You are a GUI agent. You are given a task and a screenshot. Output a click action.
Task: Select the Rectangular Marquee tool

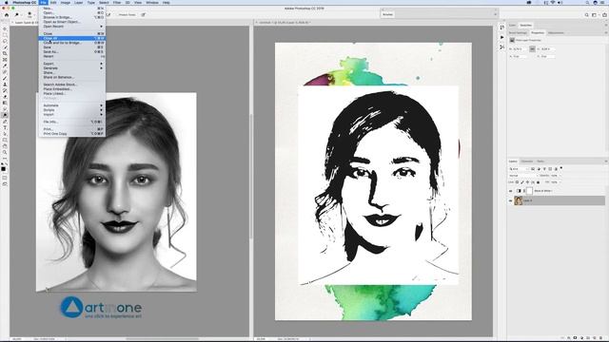[x=5, y=34]
